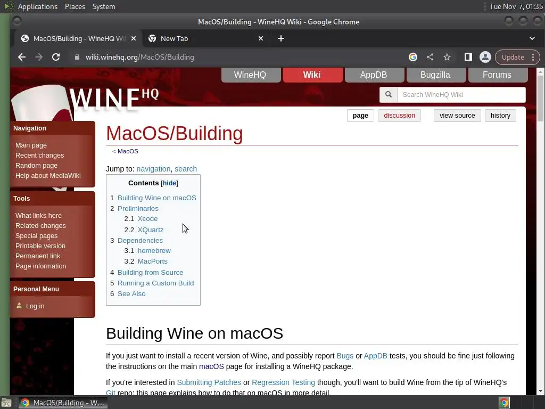The height and width of the screenshot is (409, 545).
Task: Open the Bugzilla section
Action: pos(435,75)
